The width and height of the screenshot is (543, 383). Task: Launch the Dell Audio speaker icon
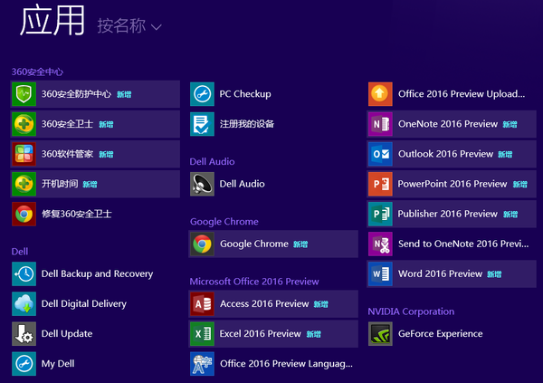click(x=202, y=184)
